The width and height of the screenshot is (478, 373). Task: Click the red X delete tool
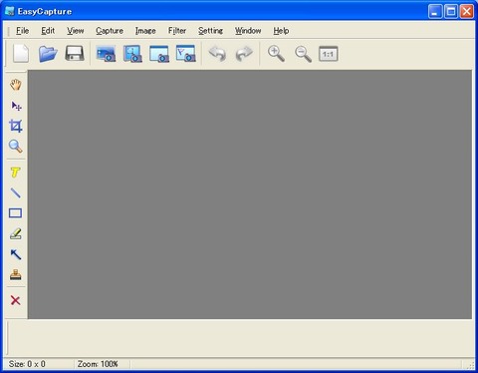pos(15,300)
